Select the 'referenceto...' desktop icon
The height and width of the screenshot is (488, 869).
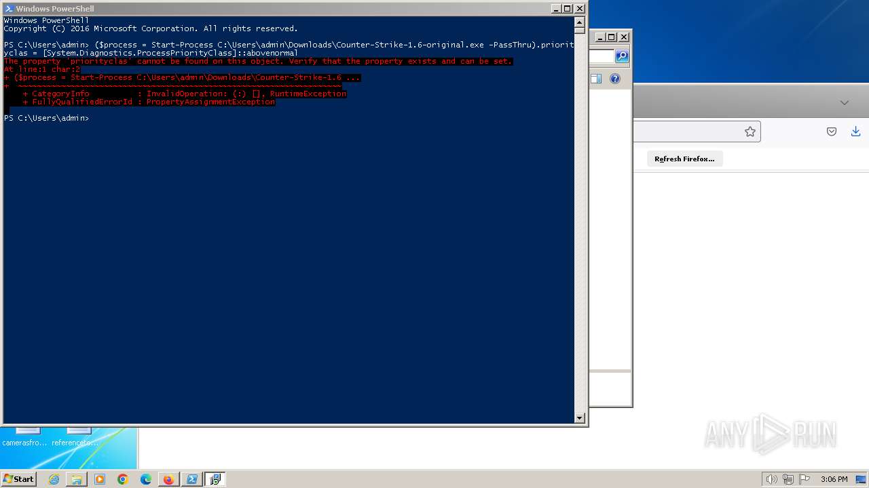coord(75,437)
